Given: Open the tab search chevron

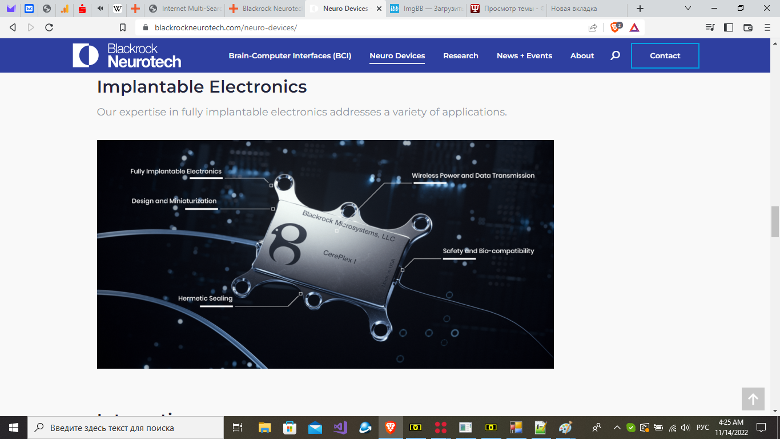Looking at the screenshot, I should 688,9.
